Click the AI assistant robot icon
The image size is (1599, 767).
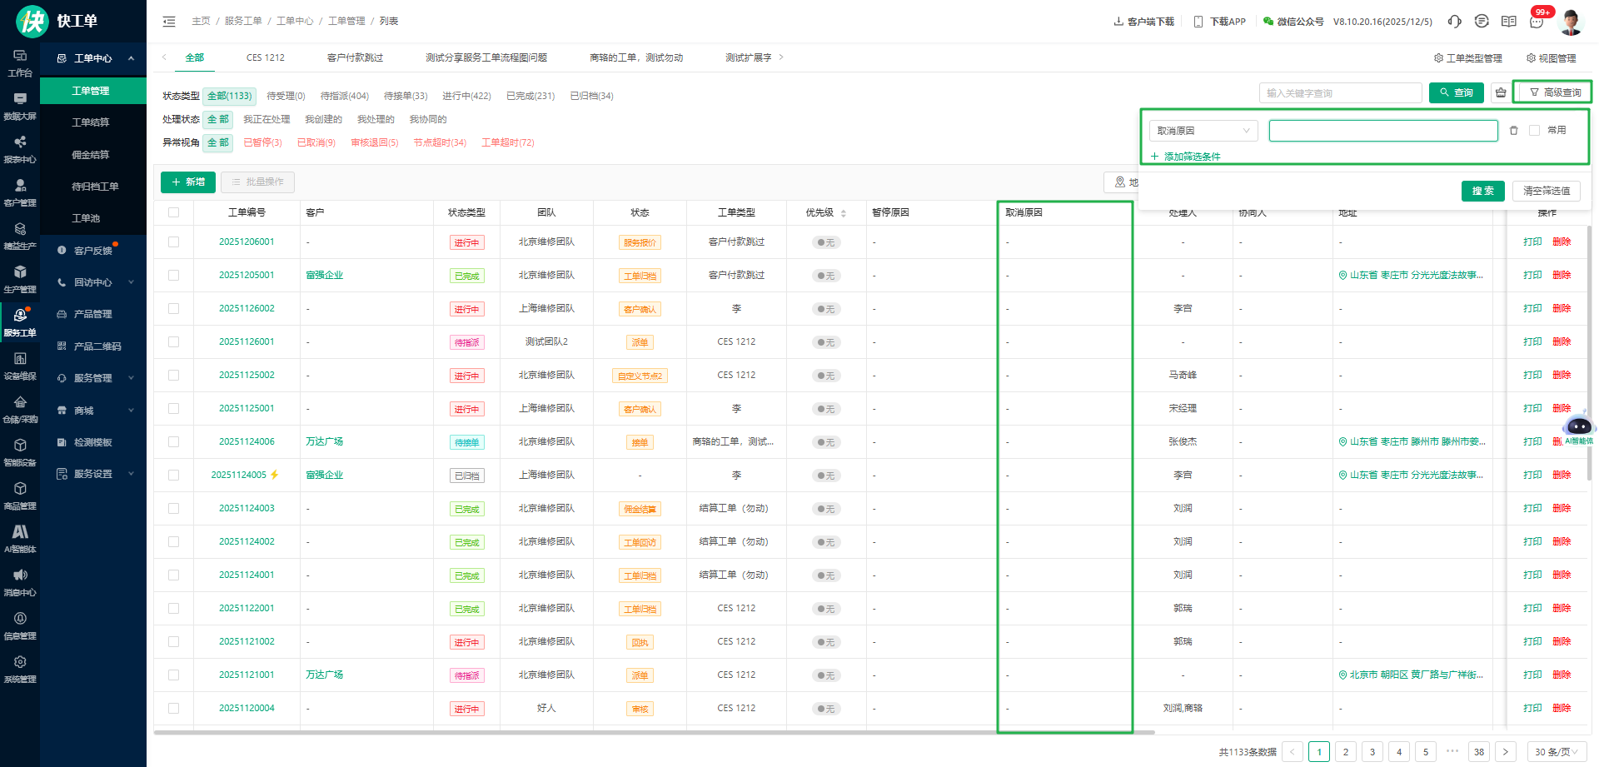click(x=1578, y=427)
